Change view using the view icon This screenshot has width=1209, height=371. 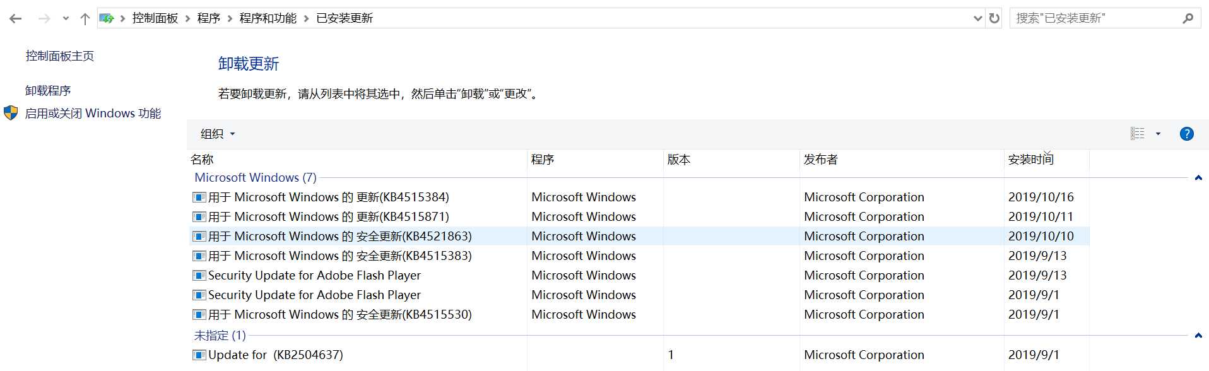coord(1137,134)
